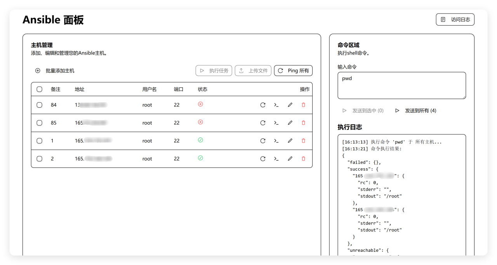Click the 地址 column header
Image resolution: width=497 pixels, height=265 pixels.
(80, 89)
